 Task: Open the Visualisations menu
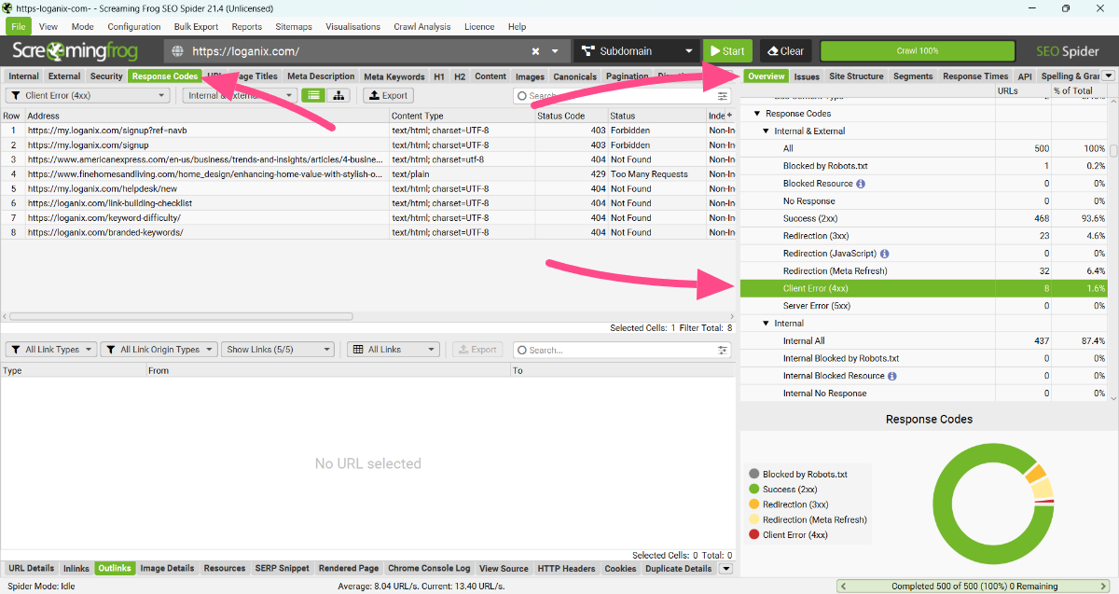(x=353, y=27)
